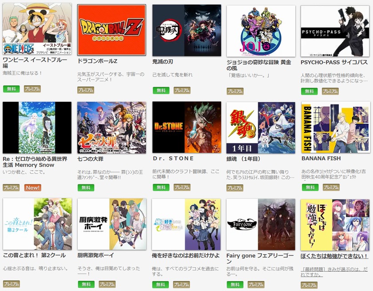Screen dimensions: 373x291
Task: Click the New! badge under Re:ゼロ
Action: (x=32, y=188)
